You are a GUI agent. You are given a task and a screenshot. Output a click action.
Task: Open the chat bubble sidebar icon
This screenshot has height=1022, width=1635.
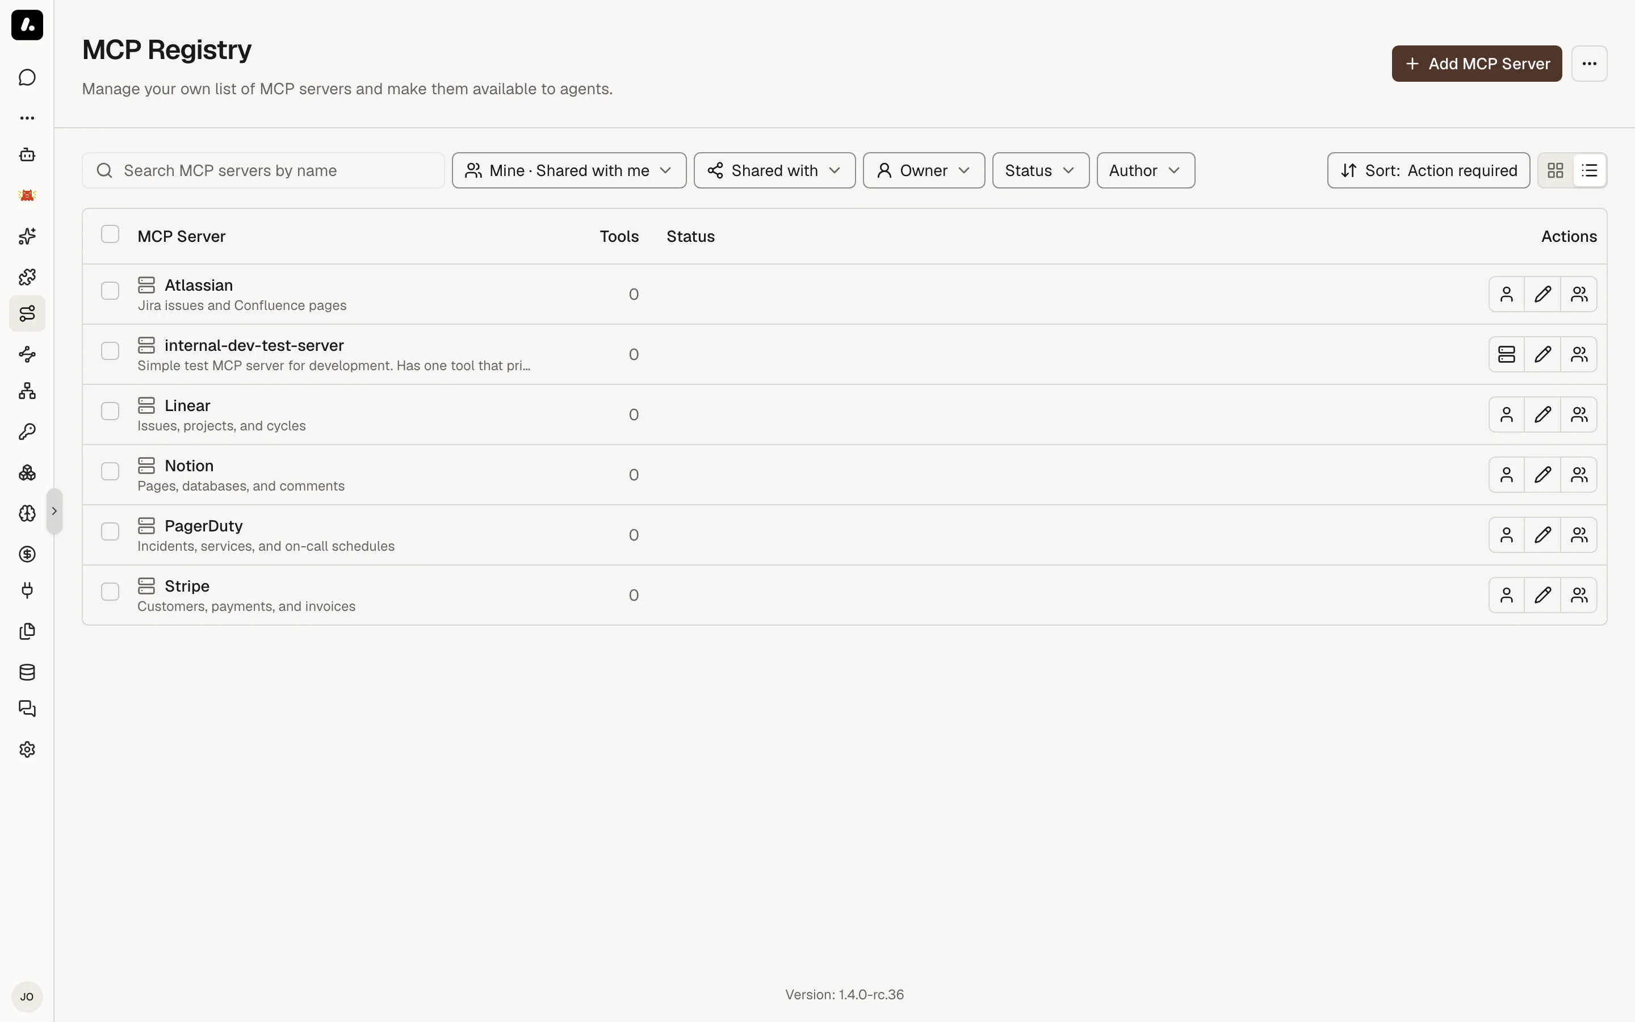pos(27,78)
